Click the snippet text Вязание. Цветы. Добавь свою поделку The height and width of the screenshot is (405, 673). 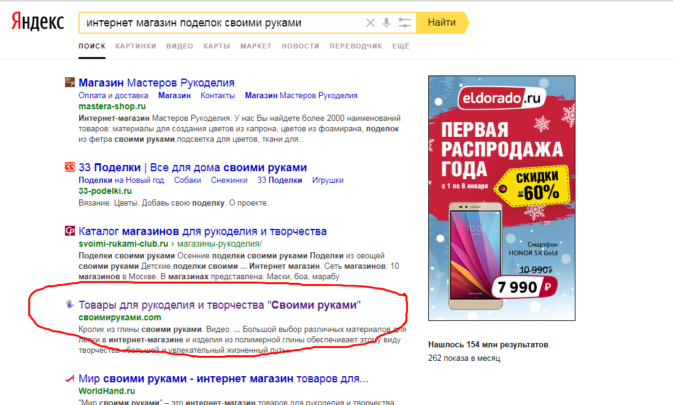152,202
